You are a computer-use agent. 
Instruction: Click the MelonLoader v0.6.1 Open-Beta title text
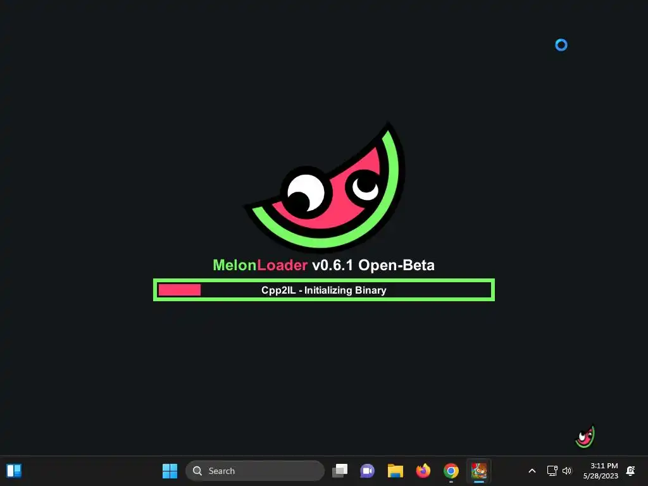323,265
